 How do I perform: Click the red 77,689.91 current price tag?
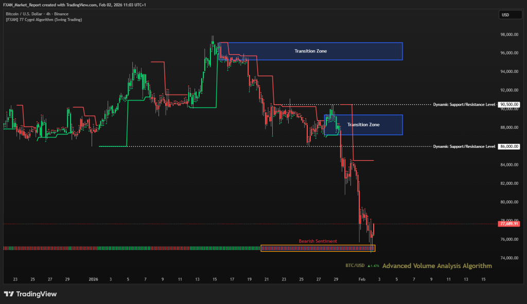coord(508,224)
